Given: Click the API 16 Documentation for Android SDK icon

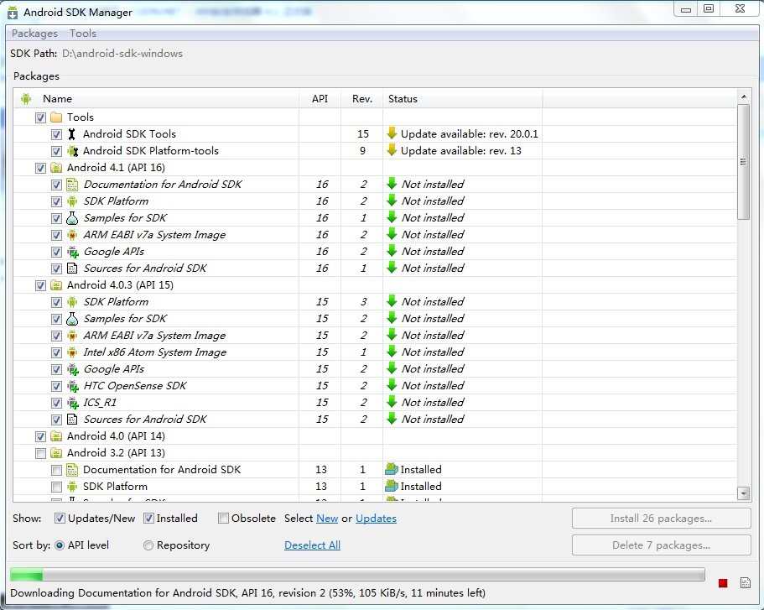Looking at the screenshot, I should tap(72, 185).
